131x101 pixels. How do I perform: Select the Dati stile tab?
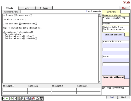[111, 12]
